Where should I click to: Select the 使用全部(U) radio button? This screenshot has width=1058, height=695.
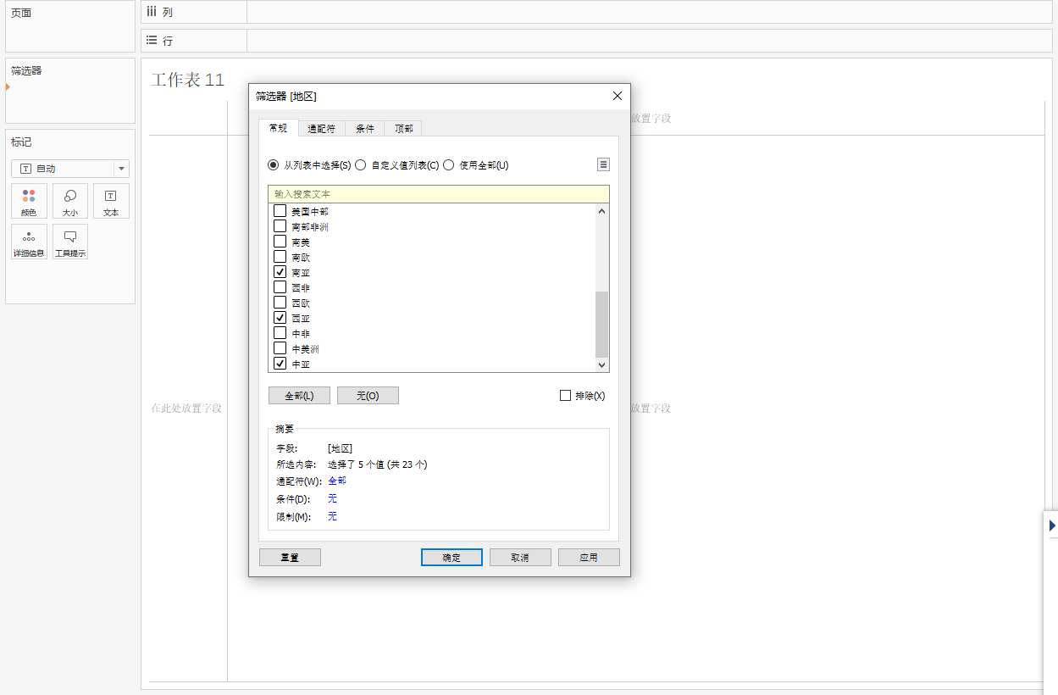click(x=449, y=165)
